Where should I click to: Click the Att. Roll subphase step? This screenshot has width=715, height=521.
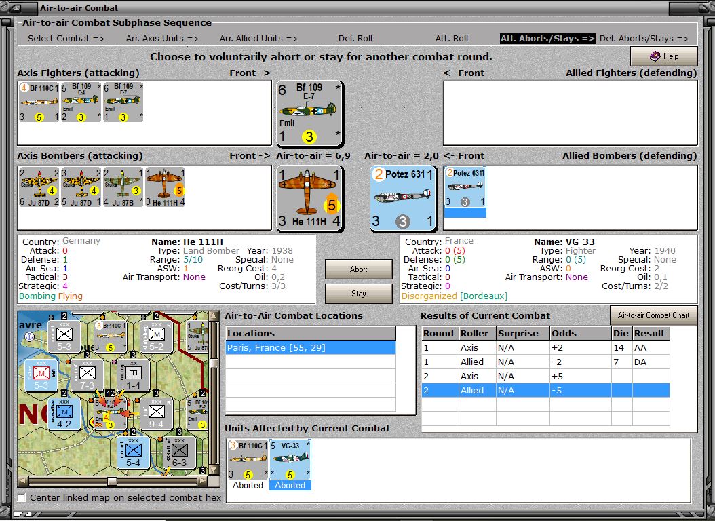click(451, 38)
